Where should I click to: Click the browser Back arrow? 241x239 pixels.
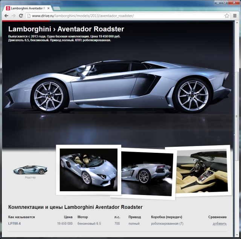click(6, 16)
